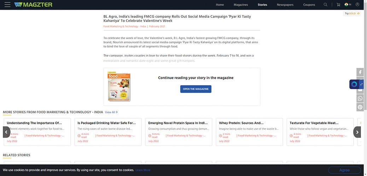Select the India flag country selector
Image resolution: width=367 pixels, height=176 pixels.
348,5
